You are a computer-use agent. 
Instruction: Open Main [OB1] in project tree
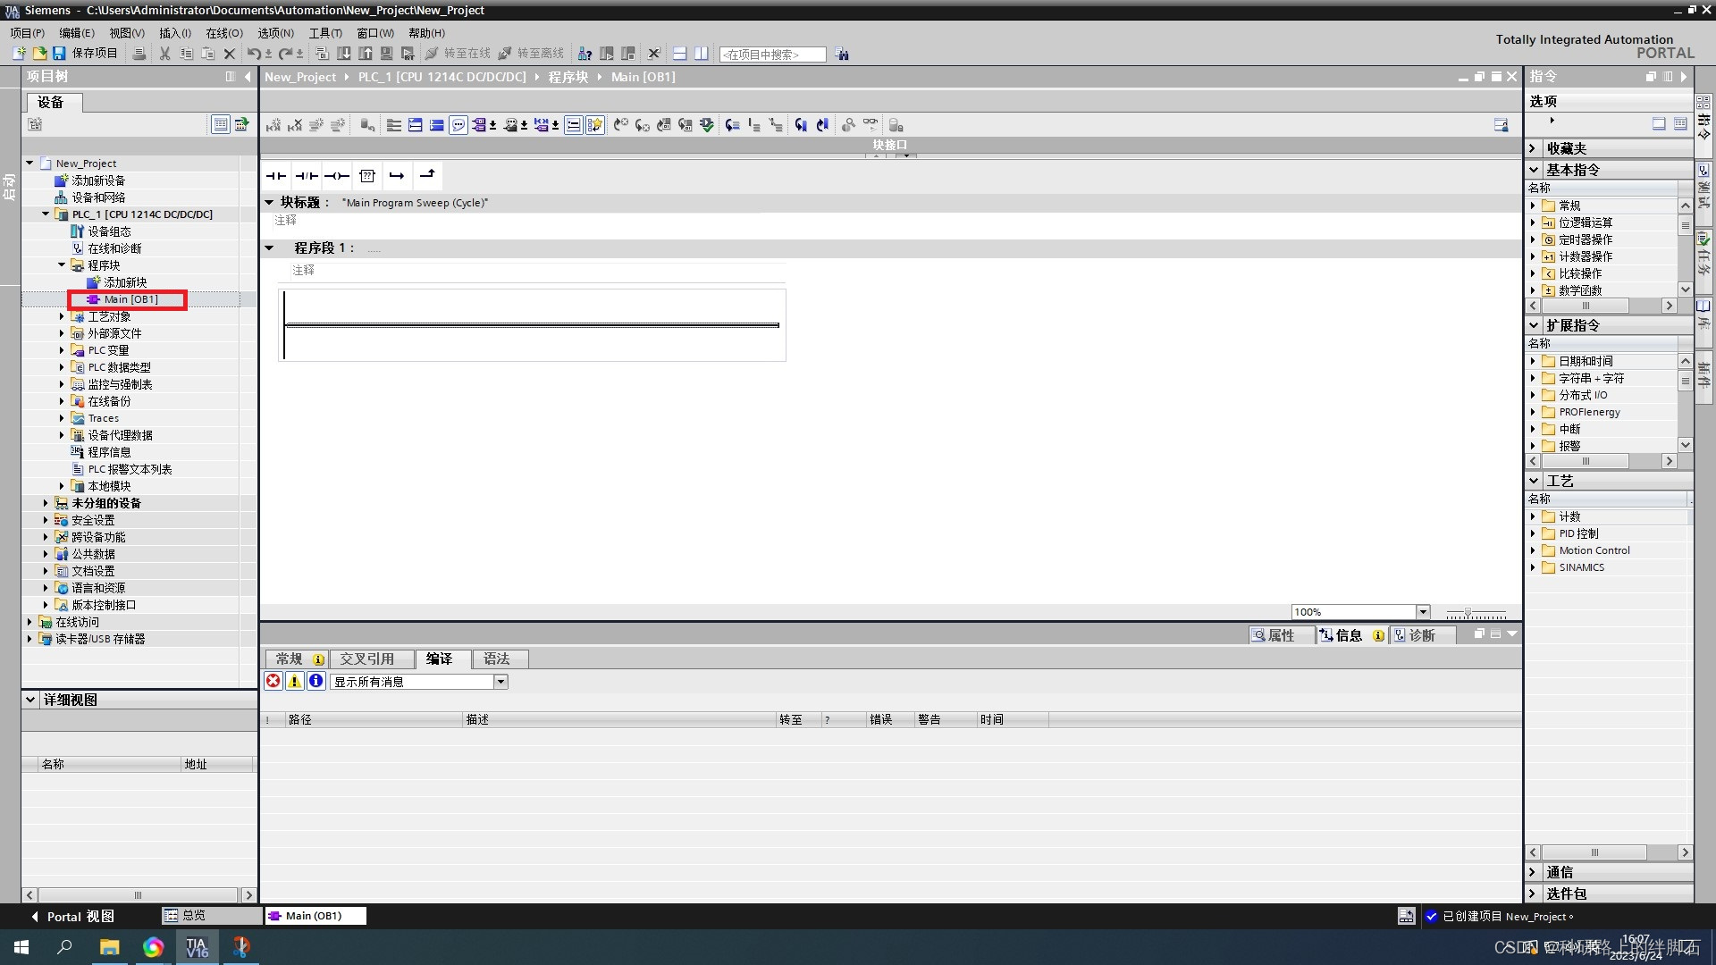point(130,299)
